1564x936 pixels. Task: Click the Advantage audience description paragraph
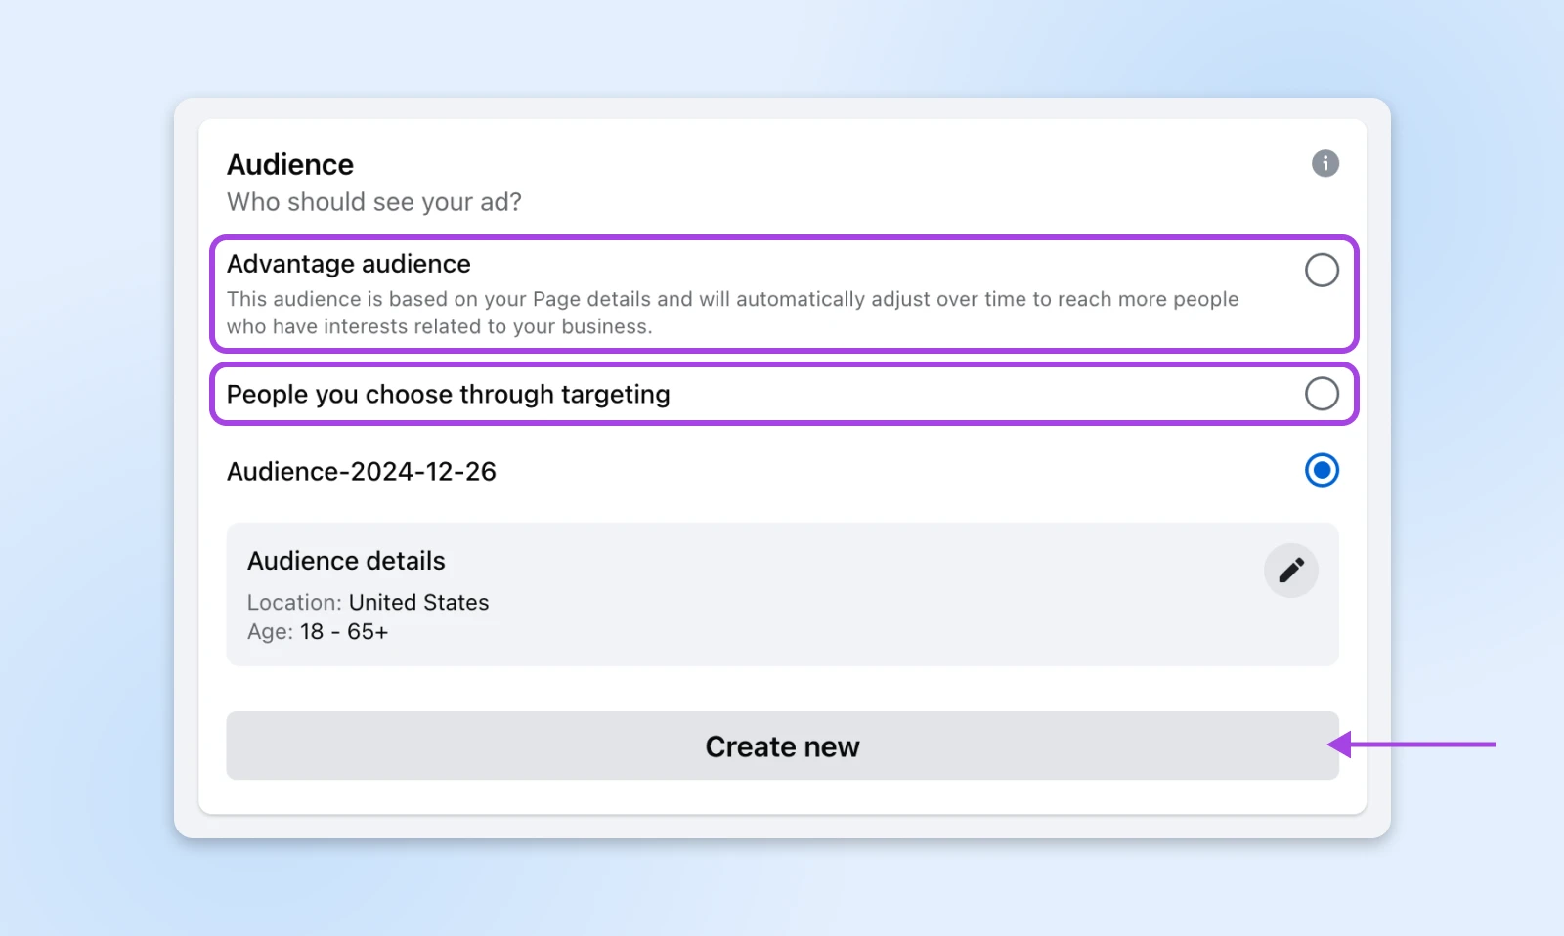pos(733,313)
